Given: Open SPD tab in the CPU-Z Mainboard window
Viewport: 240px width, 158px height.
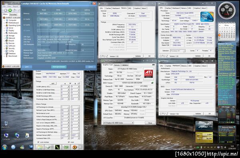Looking at the screenshot, I should coord(190,66).
